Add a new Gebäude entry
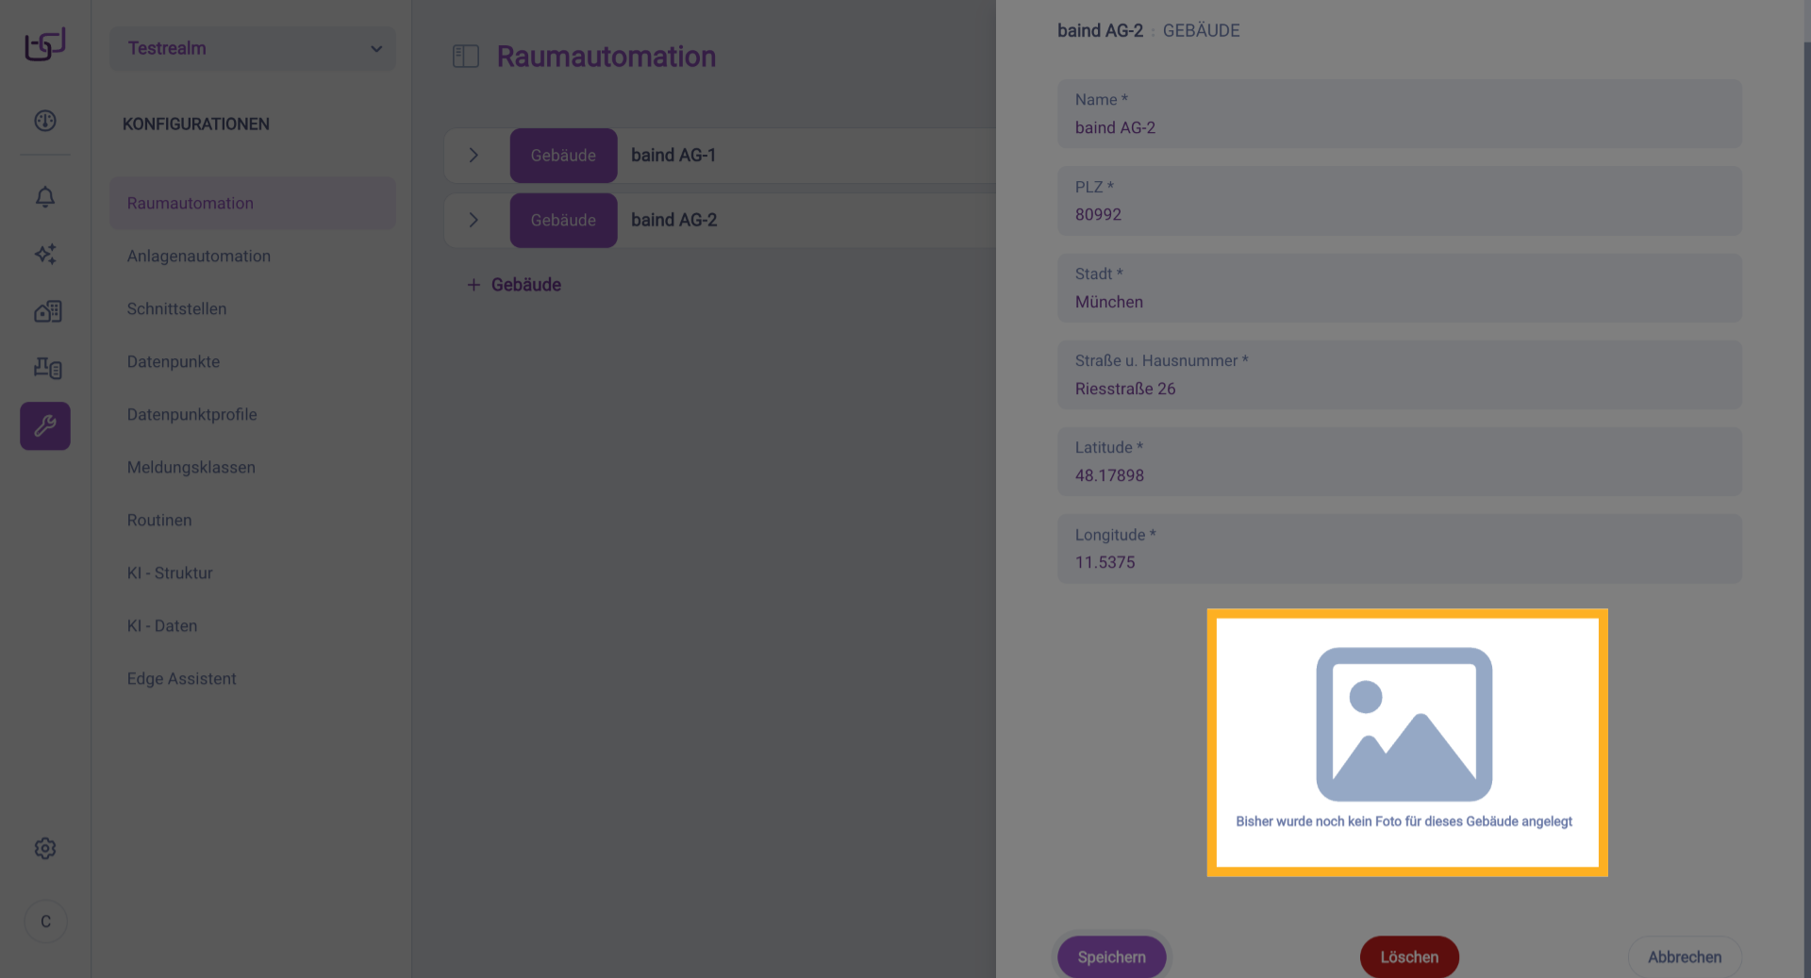The width and height of the screenshot is (1811, 978). pyautogui.click(x=515, y=285)
